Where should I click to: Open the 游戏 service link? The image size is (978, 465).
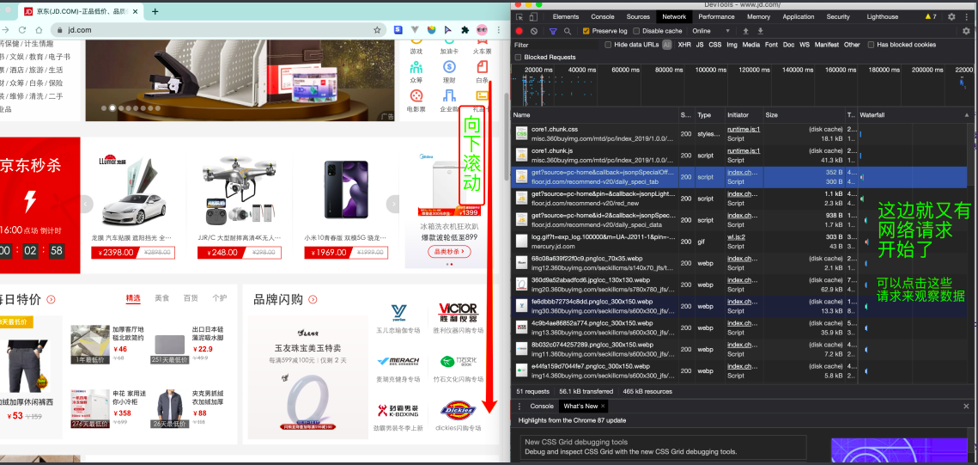(416, 52)
